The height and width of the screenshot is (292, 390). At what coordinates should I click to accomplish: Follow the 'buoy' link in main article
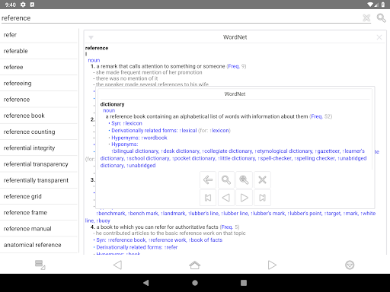tap(104, 221)
